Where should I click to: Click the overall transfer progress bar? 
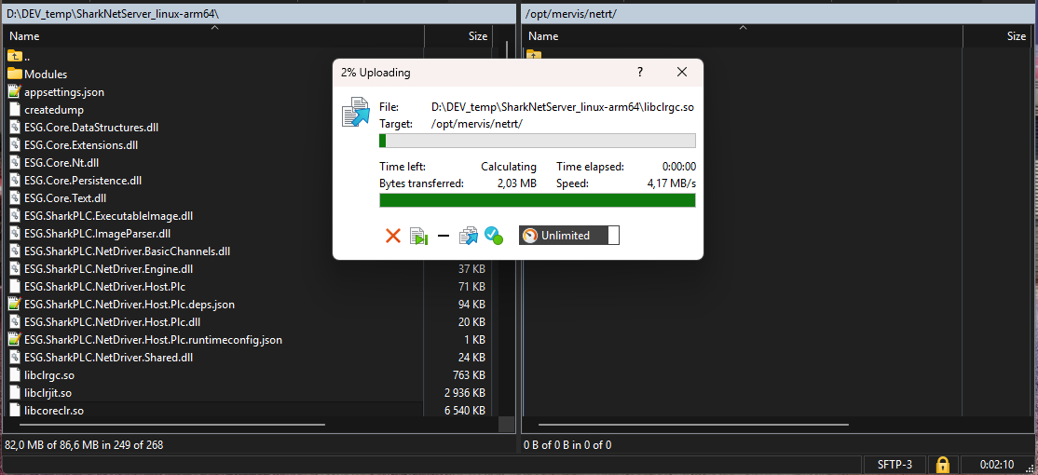537,200
